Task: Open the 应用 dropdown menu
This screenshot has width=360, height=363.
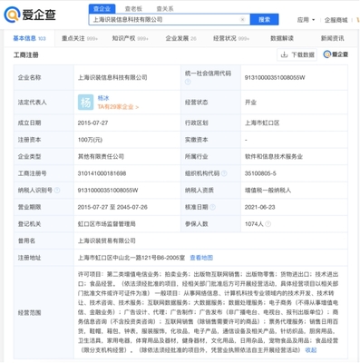Action: [x=306, y=20]
